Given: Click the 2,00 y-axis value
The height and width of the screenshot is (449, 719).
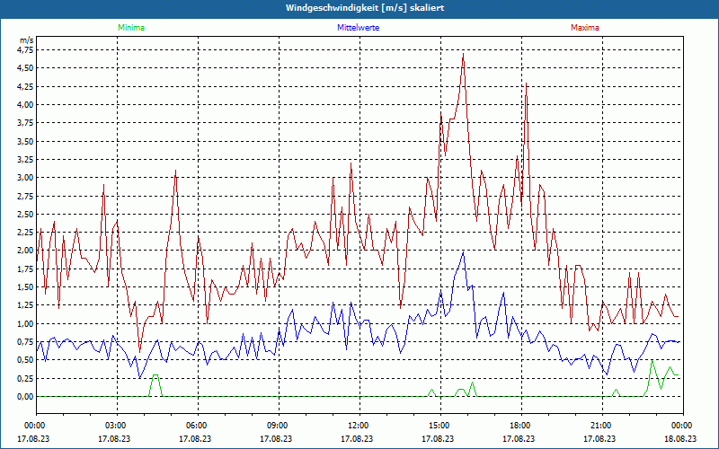Looking at the screenshot, I should click(25, 251).
